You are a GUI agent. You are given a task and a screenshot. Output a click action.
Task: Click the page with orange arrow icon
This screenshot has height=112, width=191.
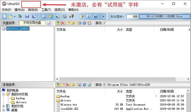(x=81, y=17)
